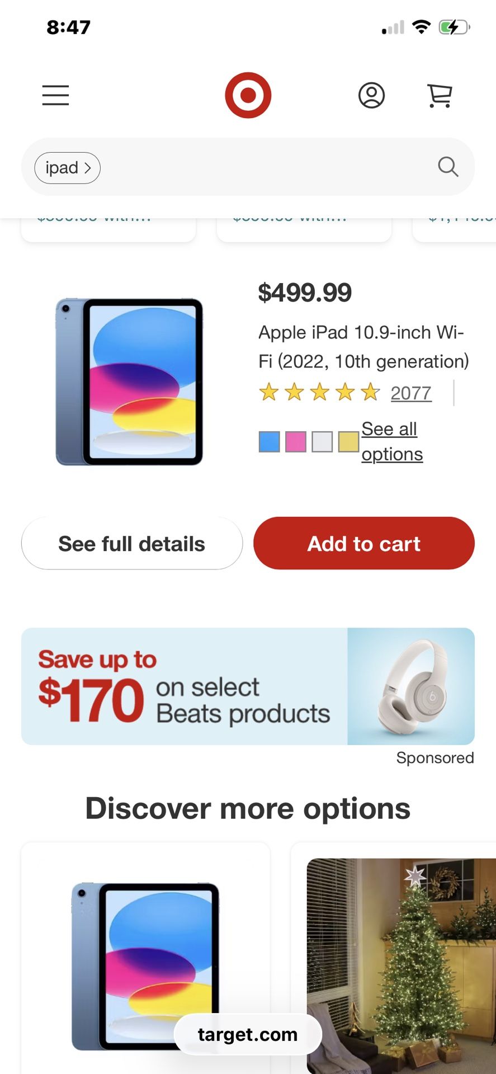The width and height of the screenshot is (496, 1074).
Task: Open the hamburger navigation menu
Action: [55, 96]
